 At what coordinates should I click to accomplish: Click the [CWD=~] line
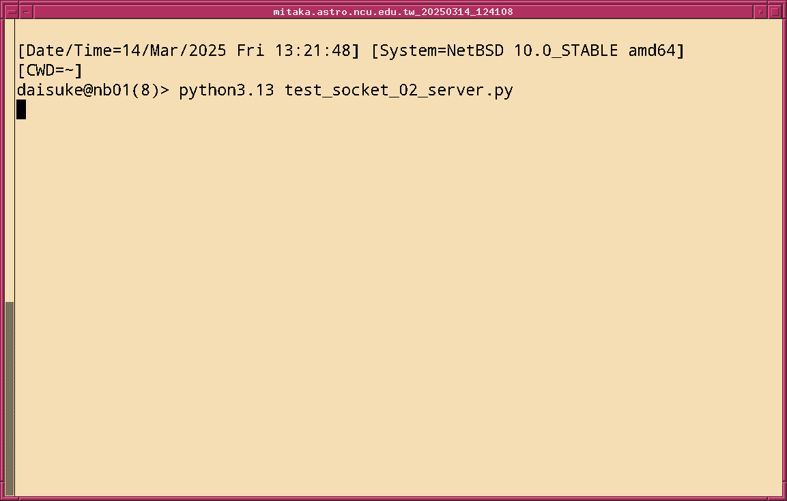click(51, 70)
